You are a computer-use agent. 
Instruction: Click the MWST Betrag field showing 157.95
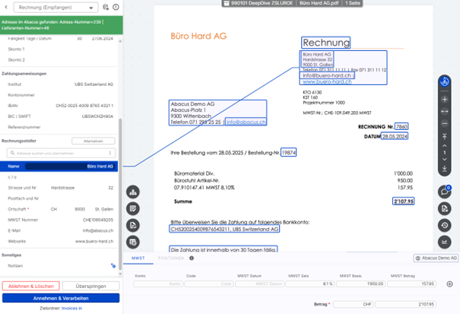[411, 284]
